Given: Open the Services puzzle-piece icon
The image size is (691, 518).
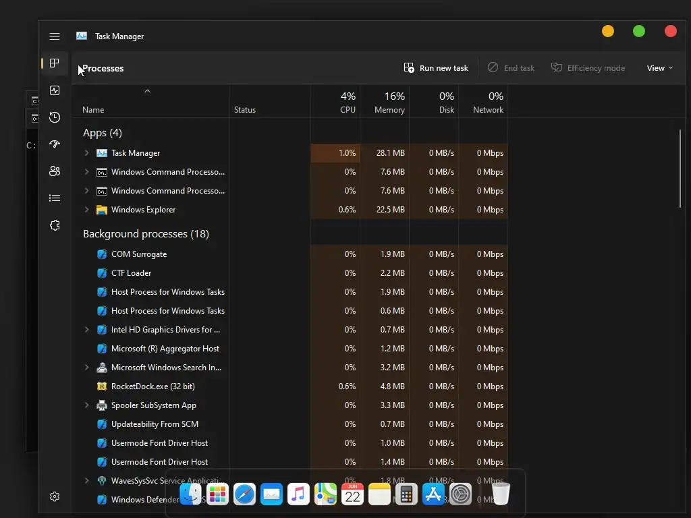Looking at the screenshot, I should [x=55, y=225].
